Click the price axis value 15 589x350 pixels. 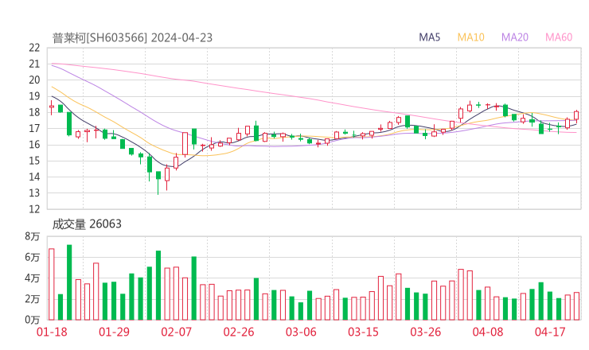click(34, 161)
